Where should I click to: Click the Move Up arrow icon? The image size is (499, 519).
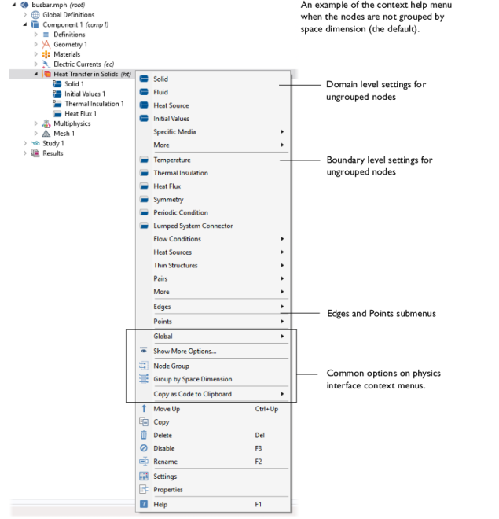(144, 409)
